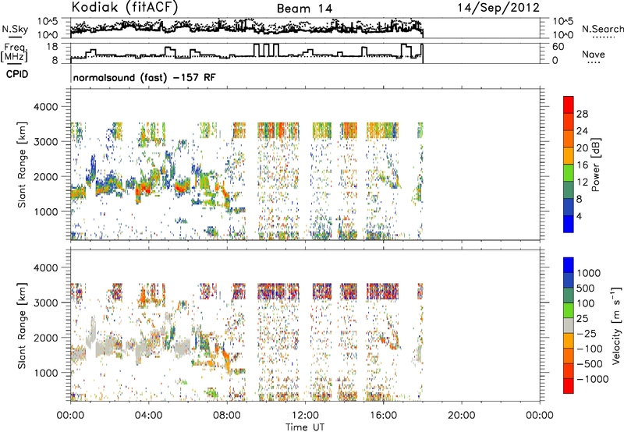Click '500' on the velocity colorbar
Screen dimensions: 624x432
point(586,289)
